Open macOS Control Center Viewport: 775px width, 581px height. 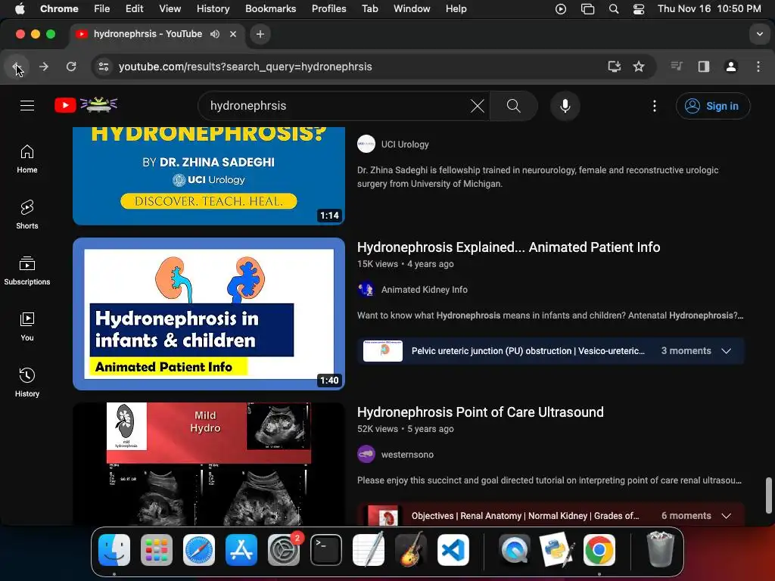tap(639, 8)
